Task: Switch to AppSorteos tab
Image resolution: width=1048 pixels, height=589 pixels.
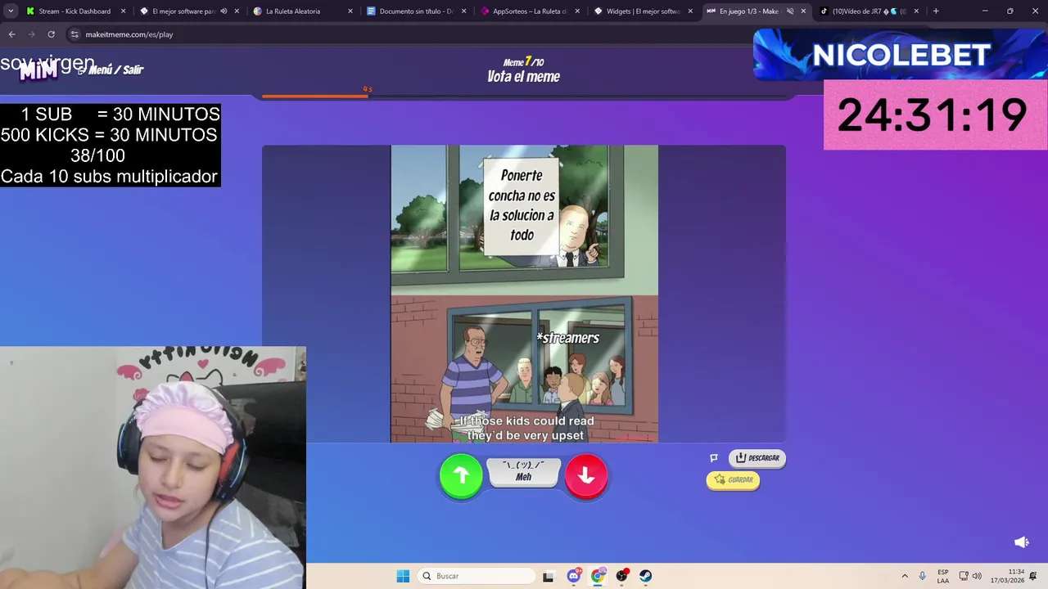Action: pos(529,11)
